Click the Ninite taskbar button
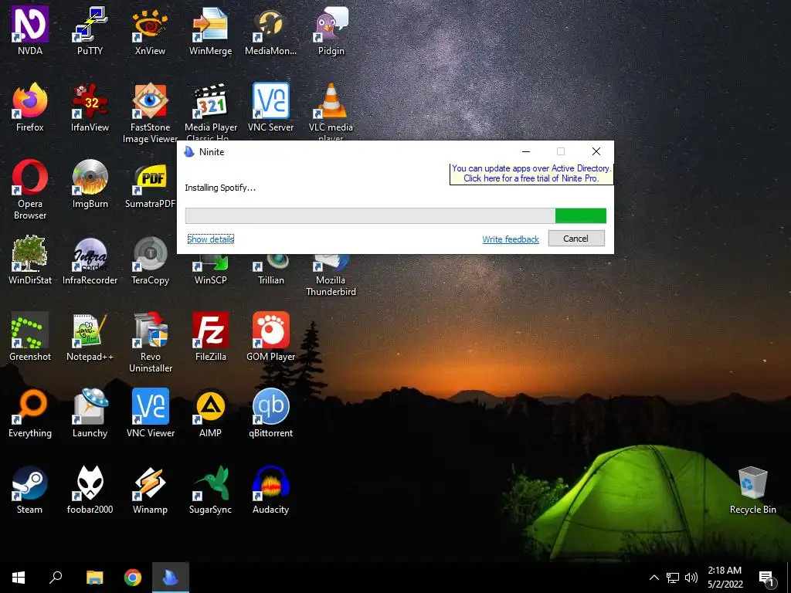Screen dimensions: 791x593 coord(171,578)
